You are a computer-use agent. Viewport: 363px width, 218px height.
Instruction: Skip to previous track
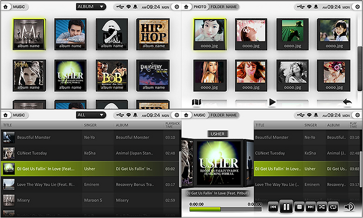click(x=273, y=207)
